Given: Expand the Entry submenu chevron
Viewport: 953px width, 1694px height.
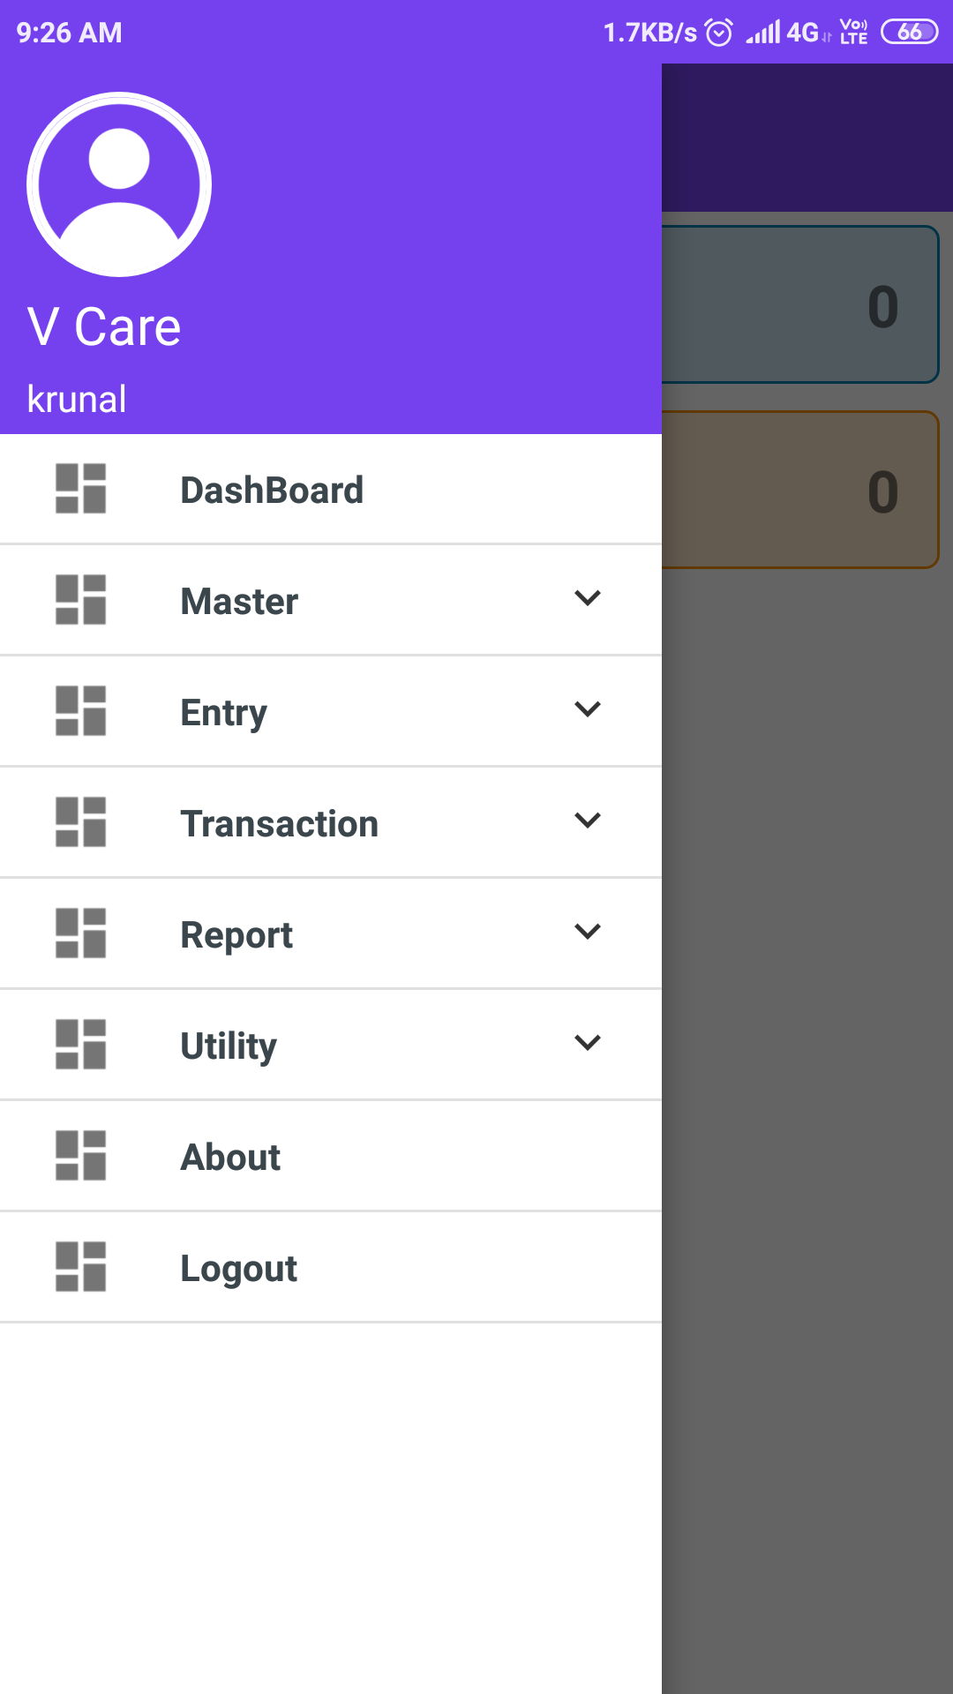Looking at the screenshot, I should [588, 709].
